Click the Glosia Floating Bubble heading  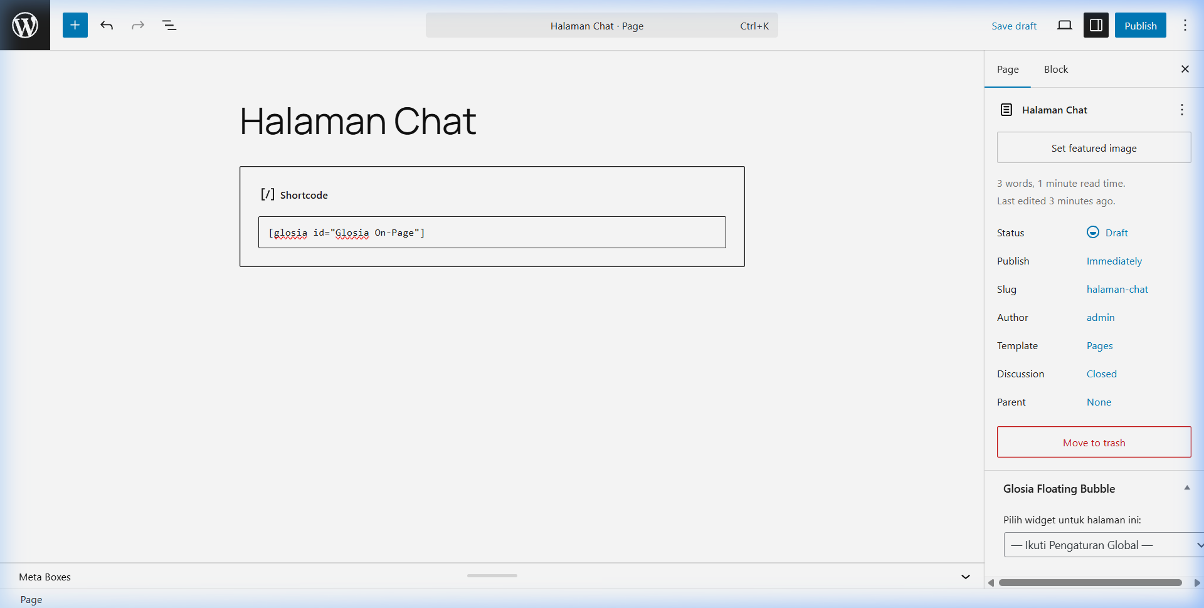(1059, 488)
